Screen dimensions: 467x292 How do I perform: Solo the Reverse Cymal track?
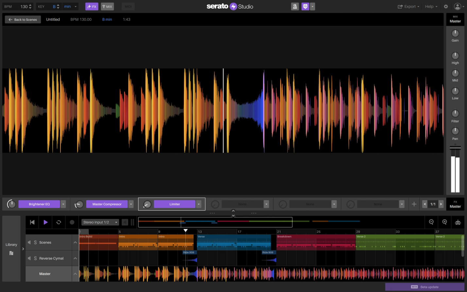click(x=35, y=258)
